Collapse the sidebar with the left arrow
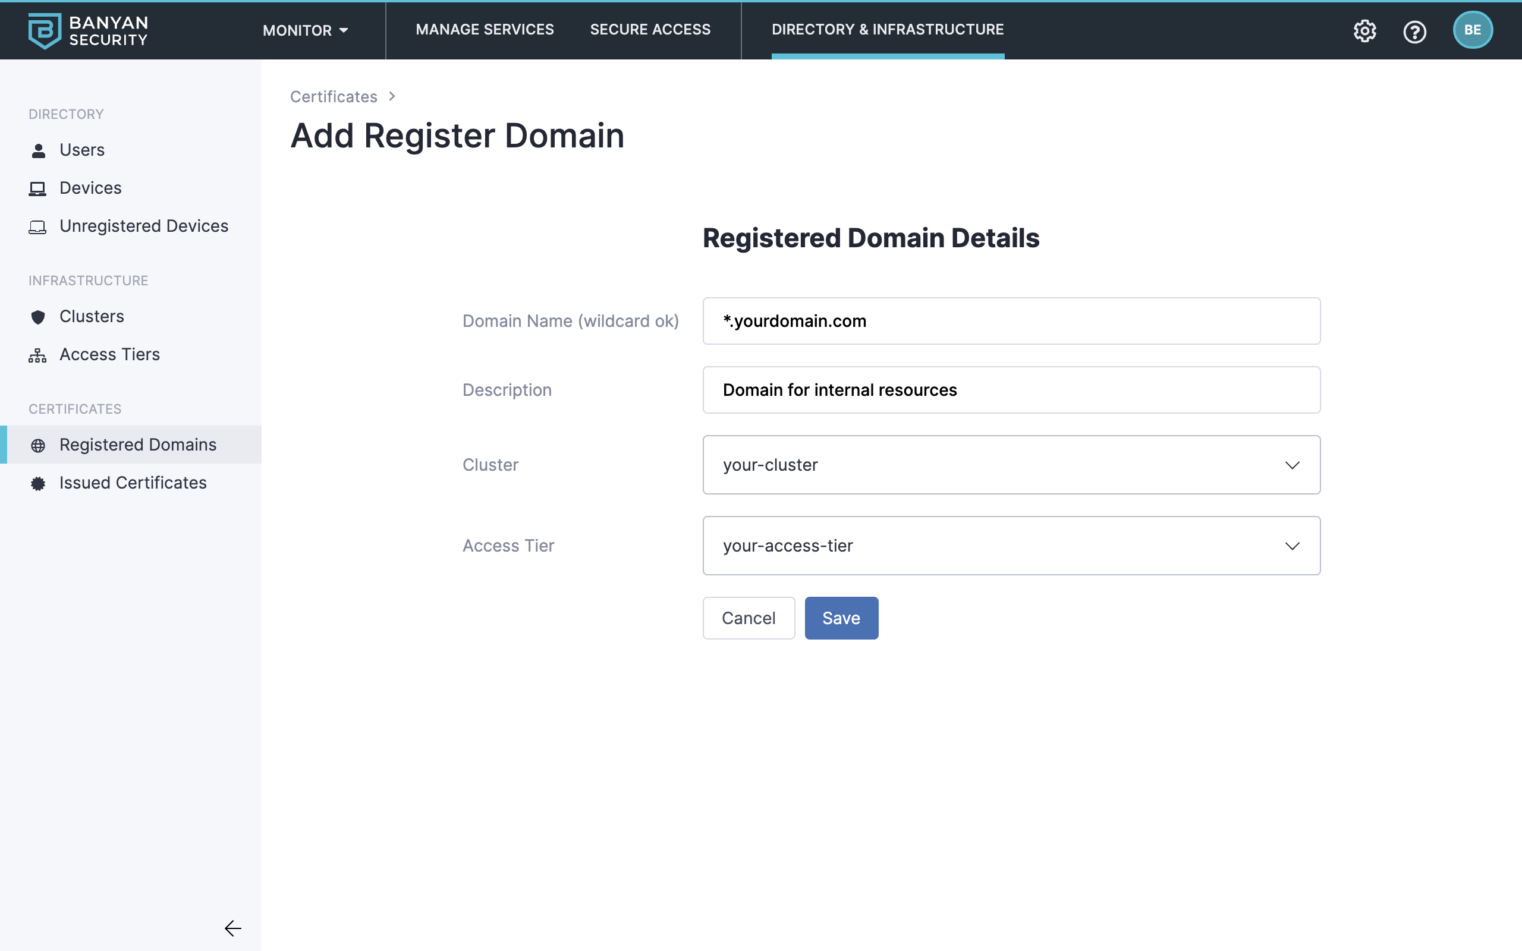Viewport: 1522px width, 951px height. [x=232, y=928]
